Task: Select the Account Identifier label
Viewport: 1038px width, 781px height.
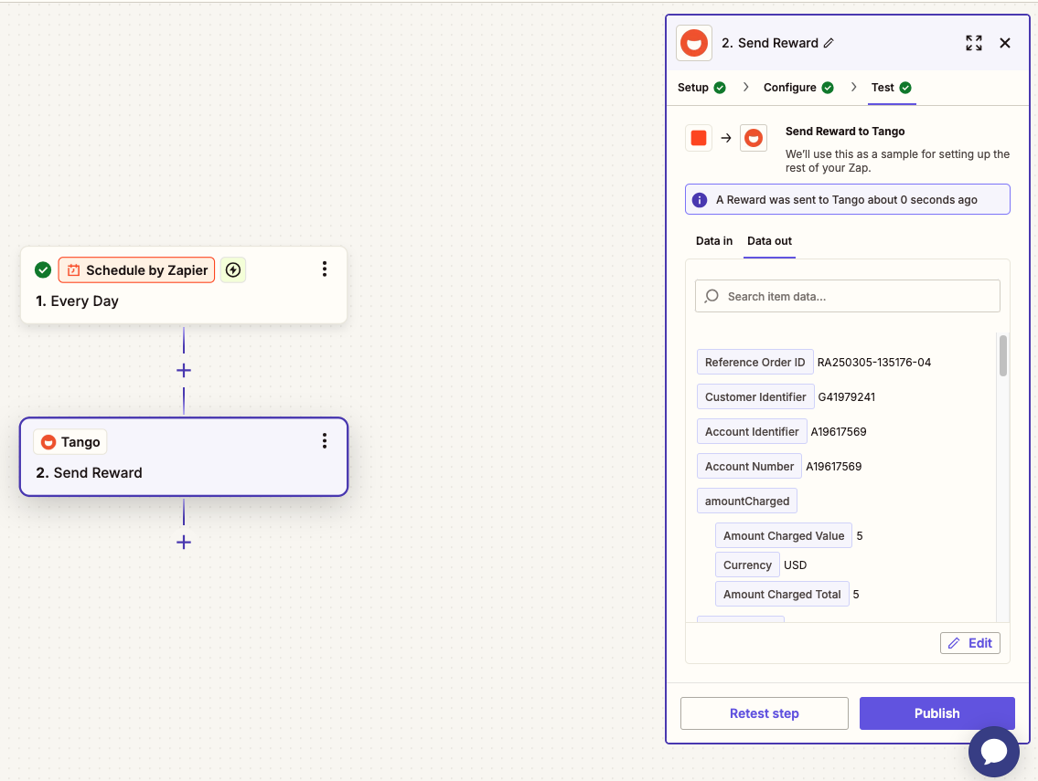Action: (752, 432)
